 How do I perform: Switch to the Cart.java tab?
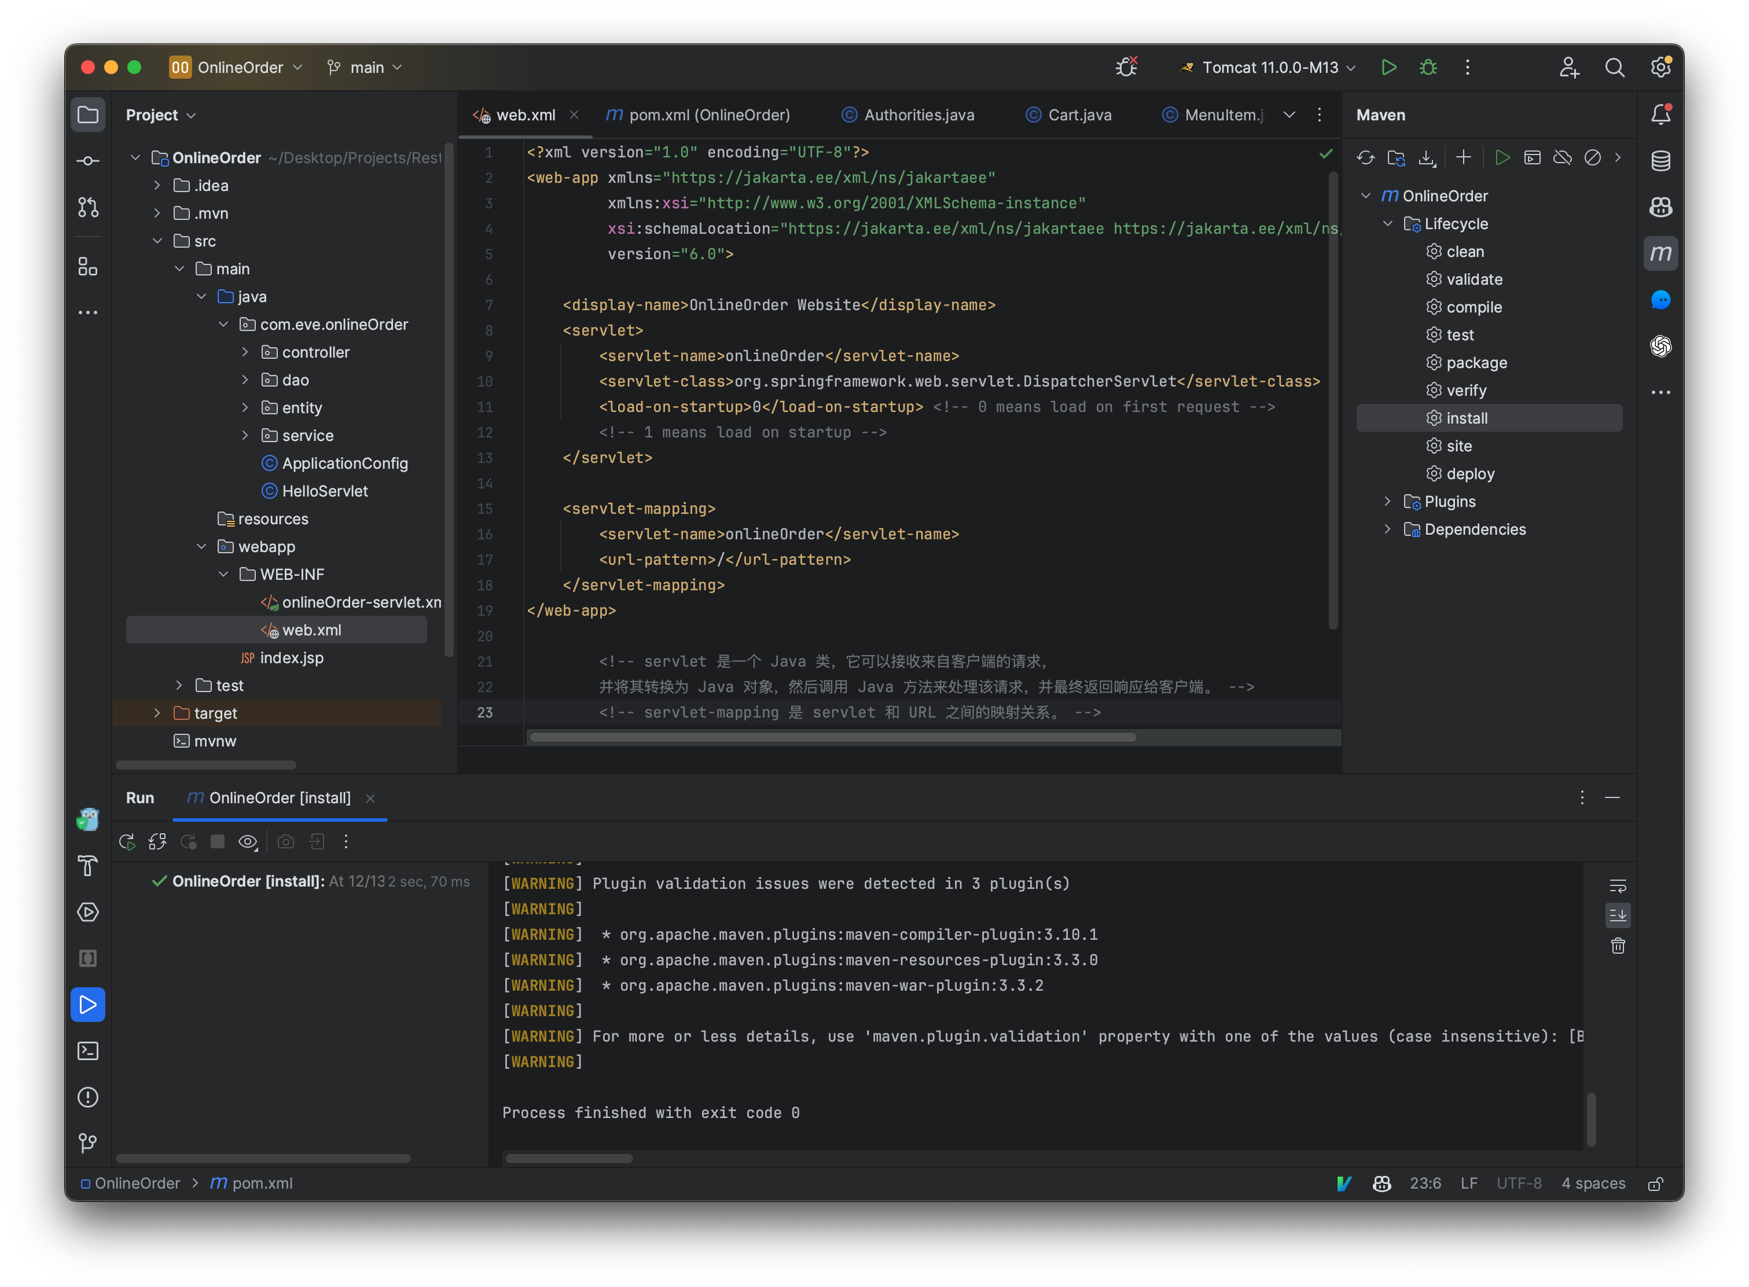[x=1079, y=115]
